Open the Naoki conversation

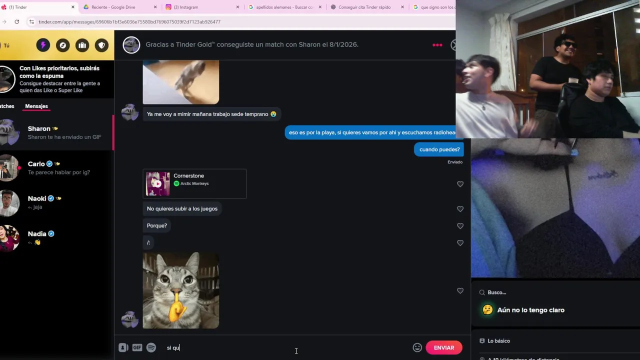pyautogui.click(x=57, y=202)
